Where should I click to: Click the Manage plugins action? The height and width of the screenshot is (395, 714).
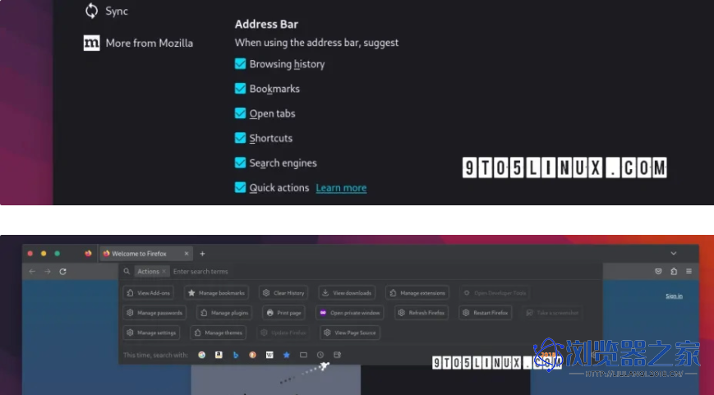[x=224, y=313]
